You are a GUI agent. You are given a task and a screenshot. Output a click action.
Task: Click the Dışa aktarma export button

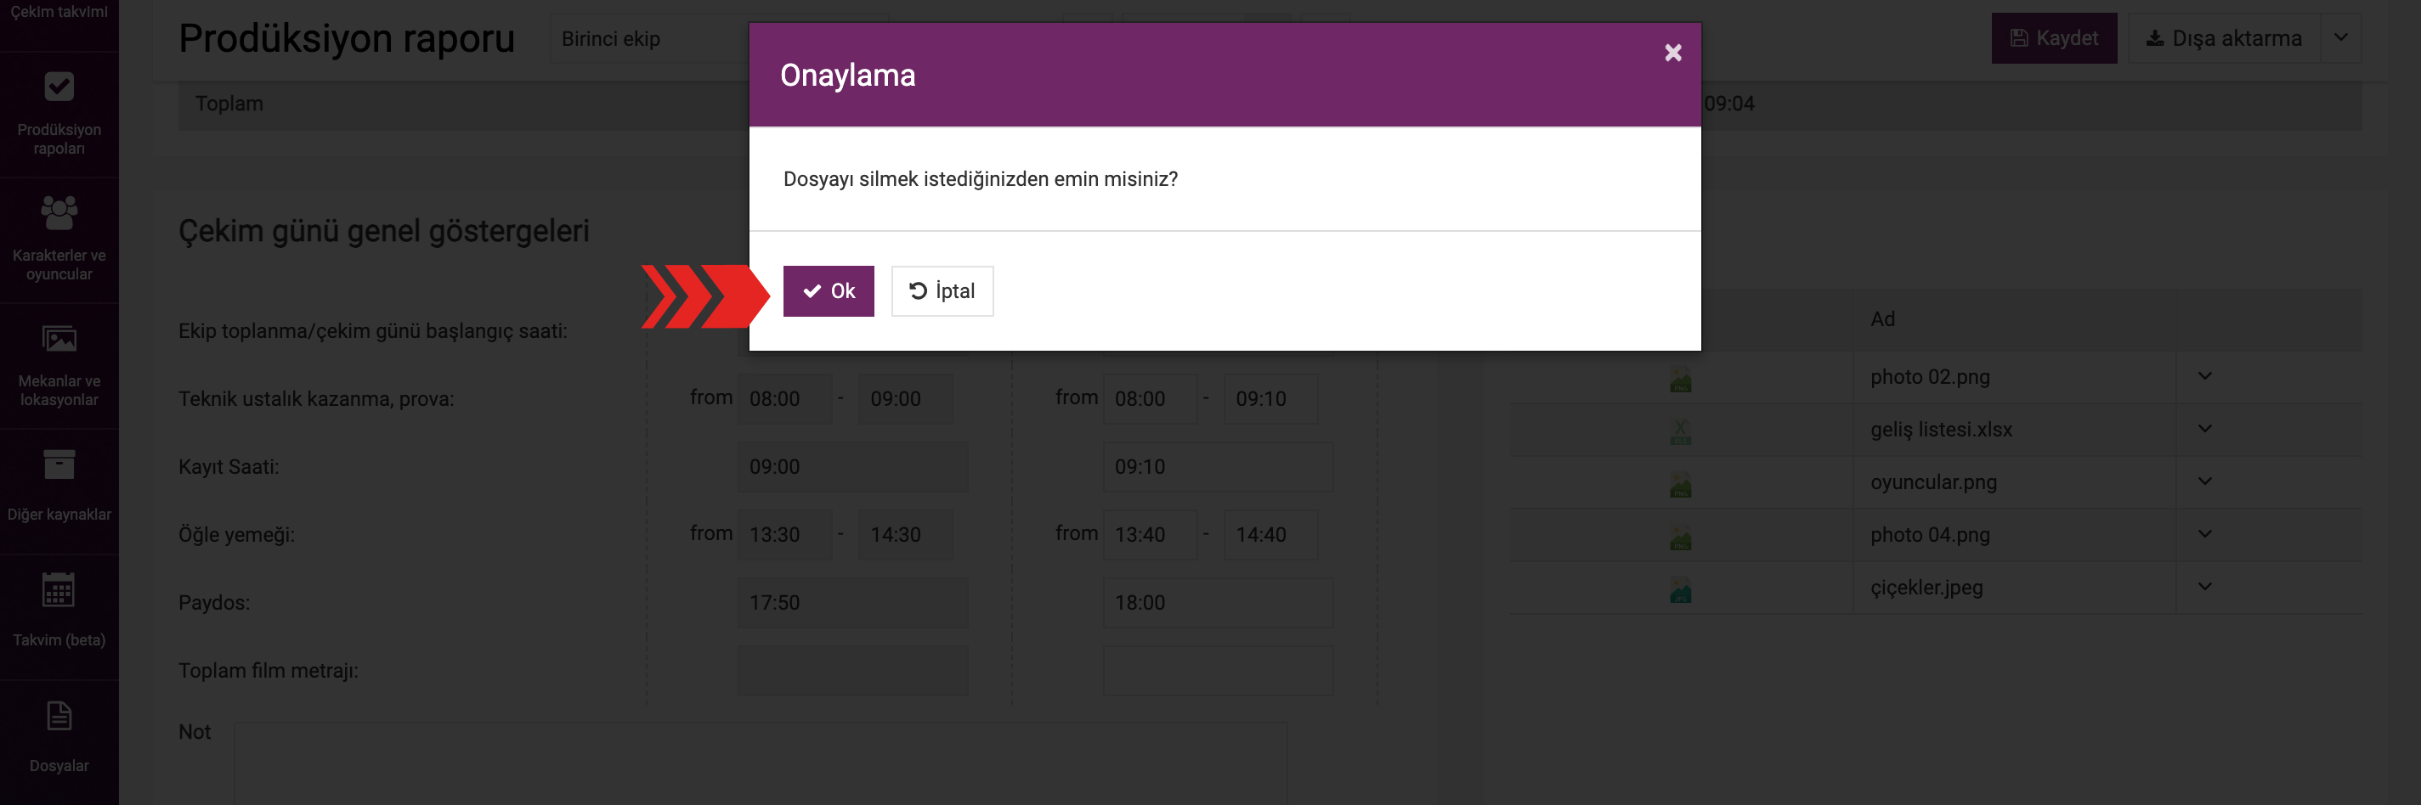pos(2224,38)
